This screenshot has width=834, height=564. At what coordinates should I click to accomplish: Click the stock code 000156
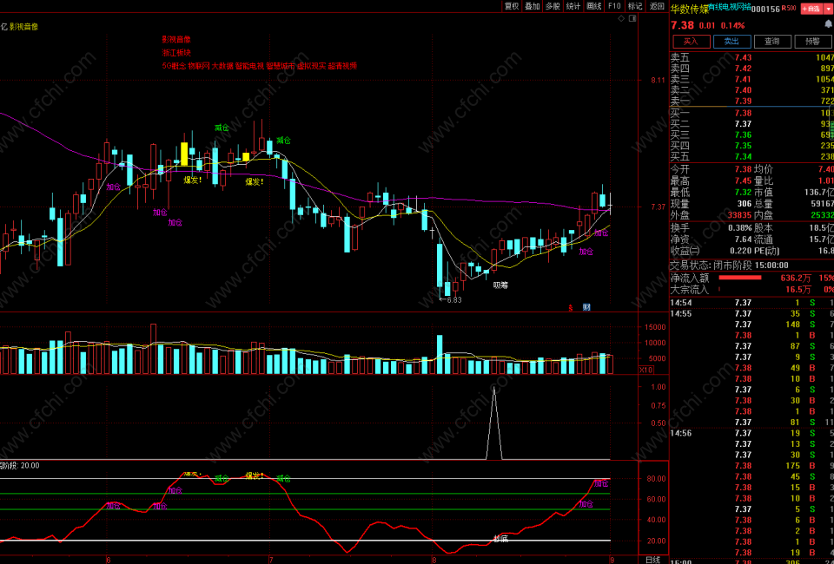[765, 9]
